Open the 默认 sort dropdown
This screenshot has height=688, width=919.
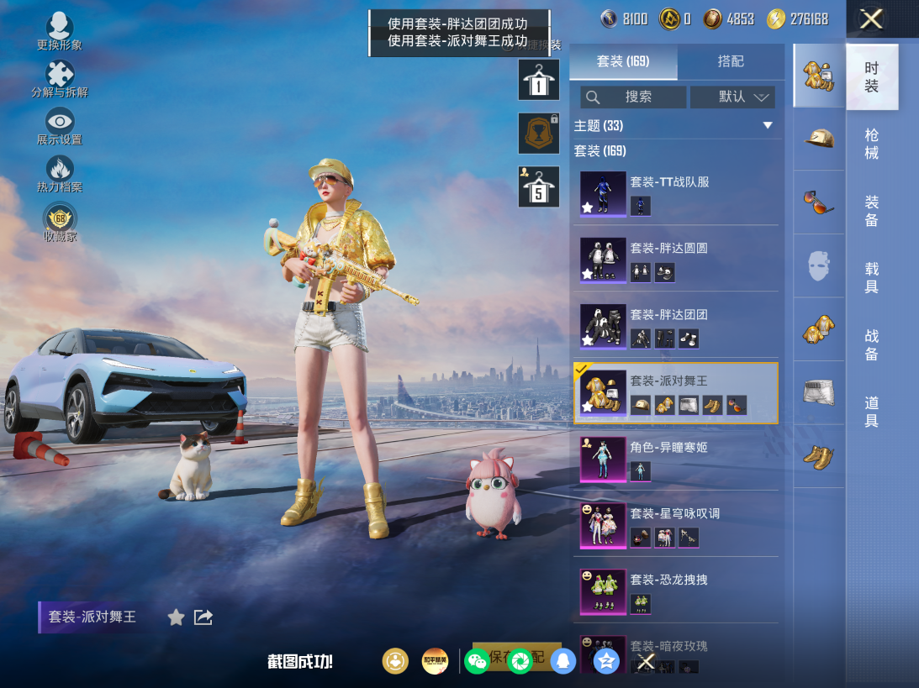(x=733, y=97)
